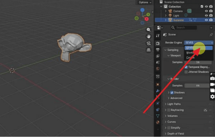Open the Object properties orange square icon
Screen dimensions: 215x137
tap(158, 84)
